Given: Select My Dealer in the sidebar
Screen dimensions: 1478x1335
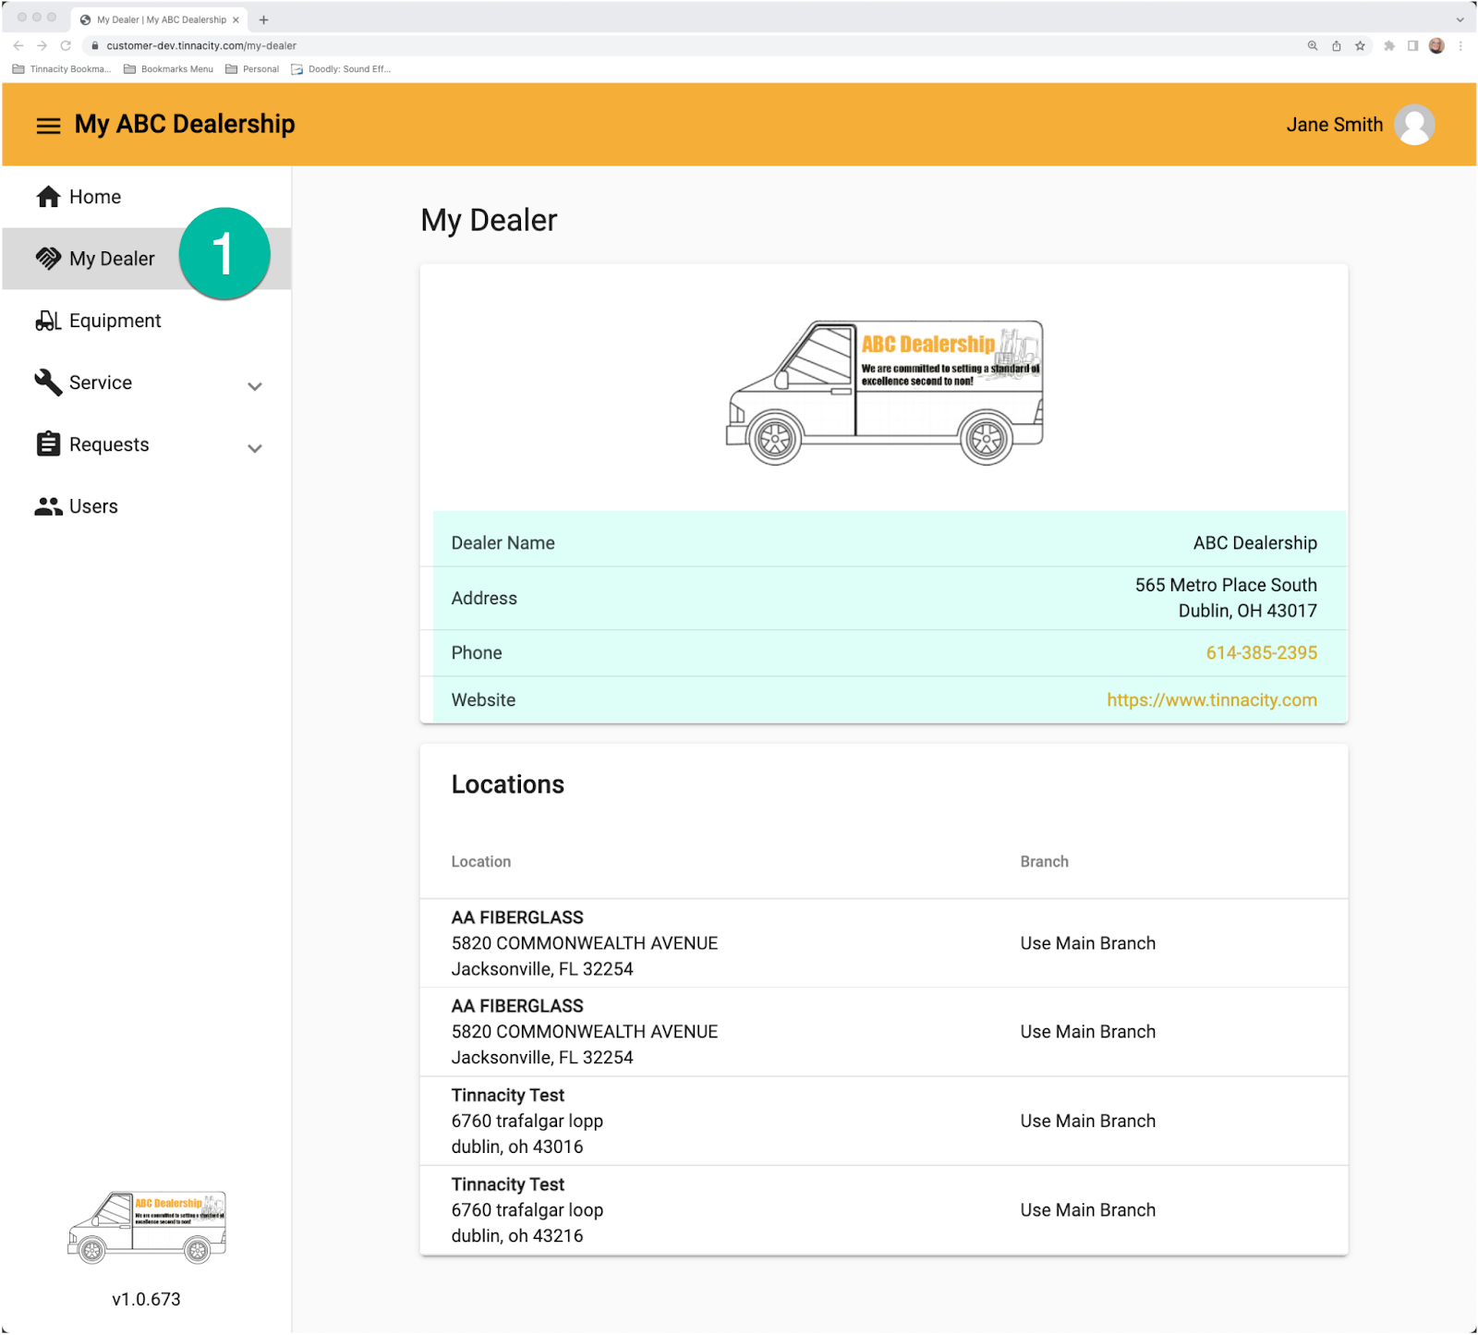Looking at the screenshot, I should [x=146, y=259].
